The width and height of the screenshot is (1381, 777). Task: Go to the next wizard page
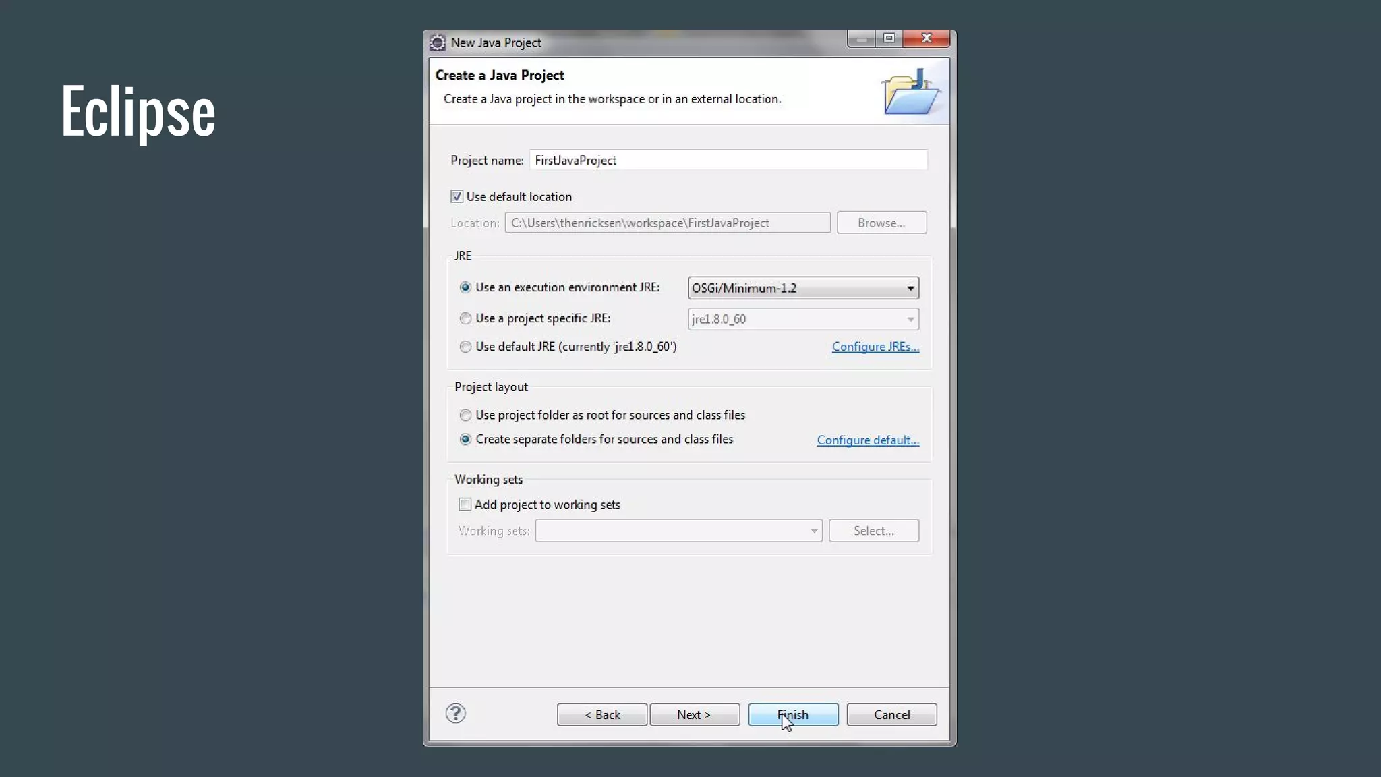pos(694,715)
